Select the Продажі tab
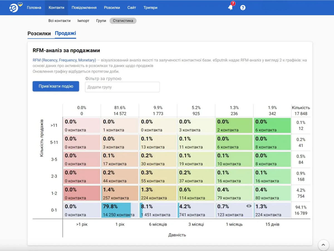This screenshot has width=334, height=251. point(65,33)
